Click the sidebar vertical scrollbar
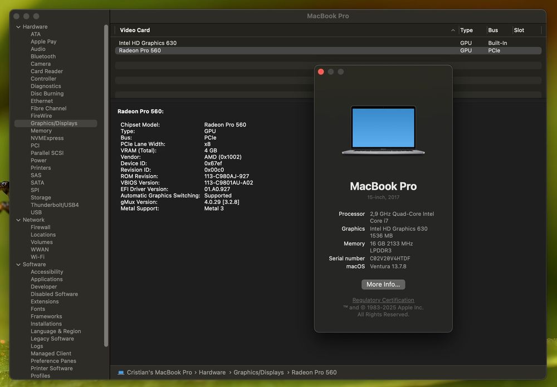The height and width of the screenshot is (387, 557). [x=106, y=186]
